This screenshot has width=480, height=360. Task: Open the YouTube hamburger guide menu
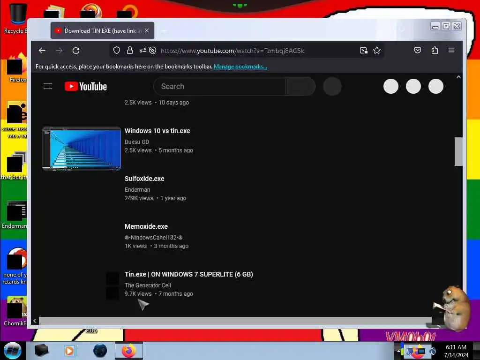[48, 86]
